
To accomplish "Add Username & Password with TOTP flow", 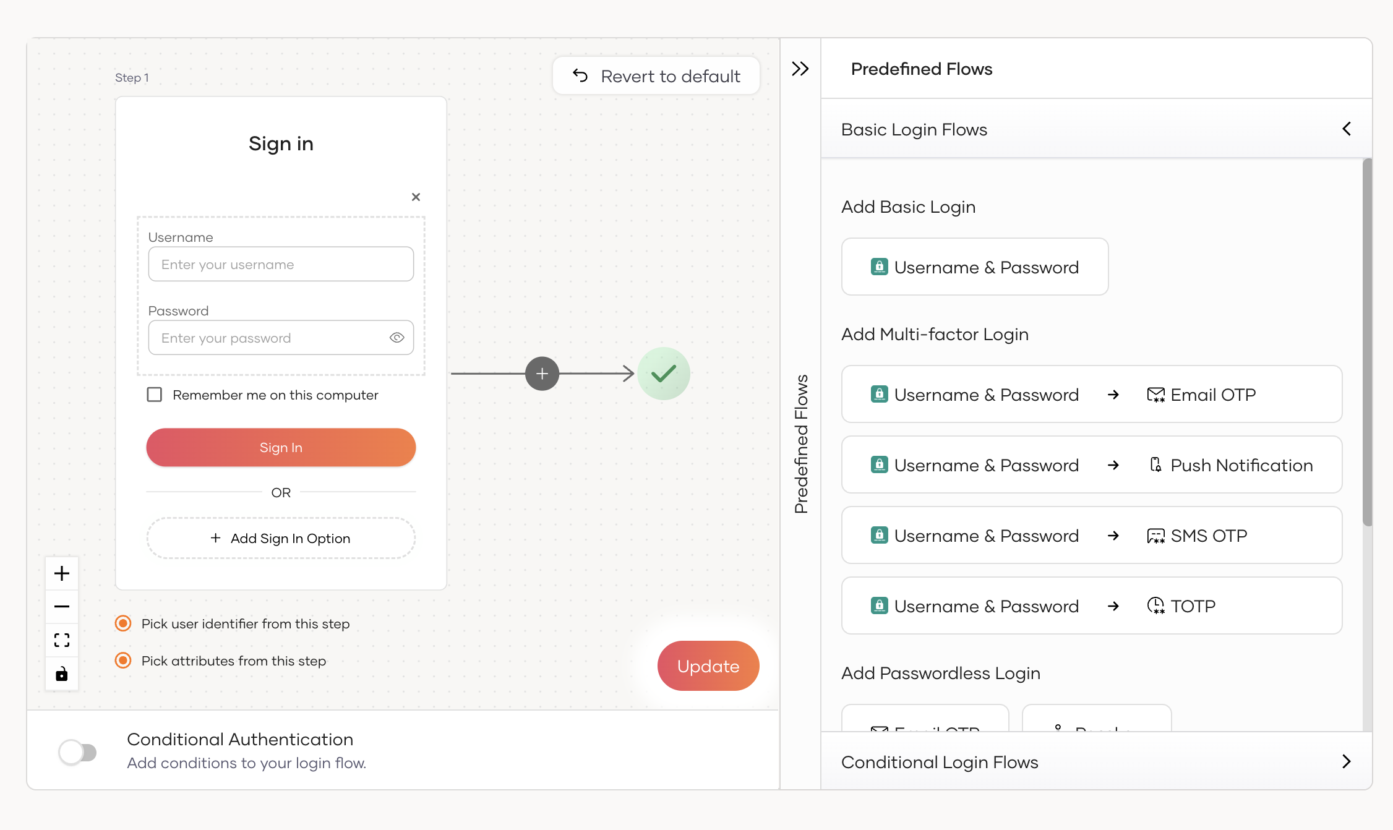I will coord(1092,606).
